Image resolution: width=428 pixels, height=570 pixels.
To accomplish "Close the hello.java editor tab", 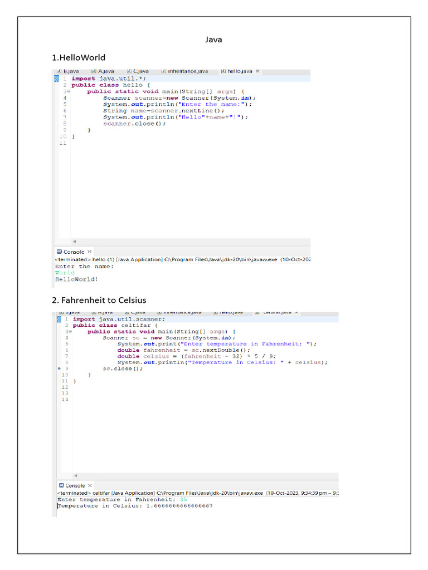I will 257,71.
